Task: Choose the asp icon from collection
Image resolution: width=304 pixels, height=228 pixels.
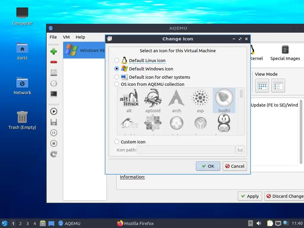Action: click(200, 101)
